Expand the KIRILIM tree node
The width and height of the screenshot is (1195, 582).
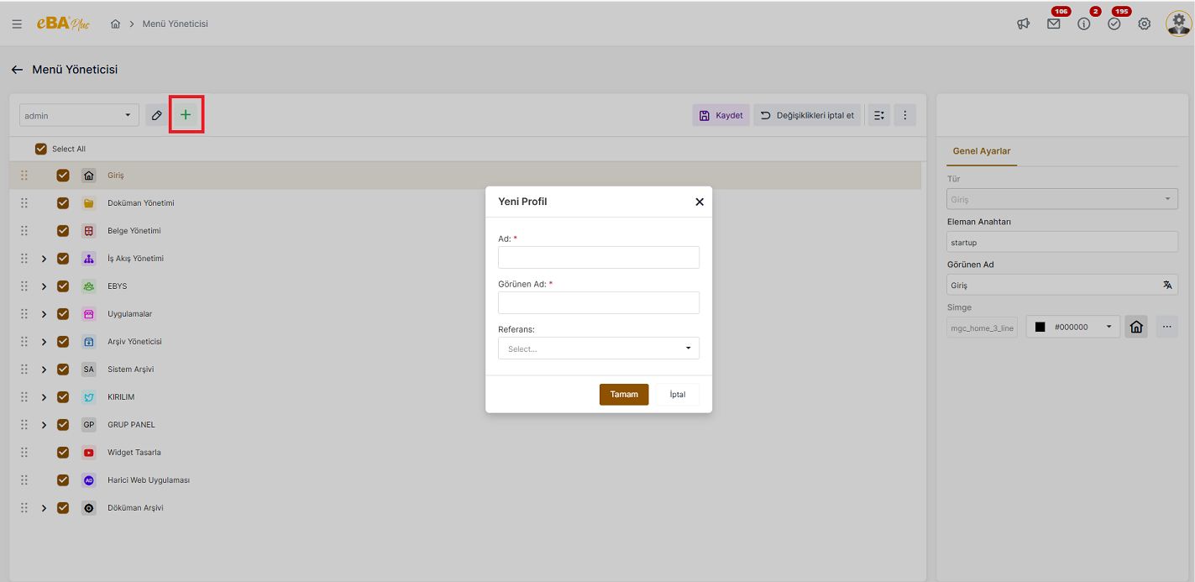tap(44, 397)
